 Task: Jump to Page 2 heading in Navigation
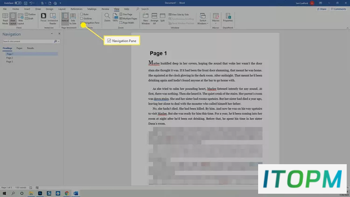pyautogui.click(x=10, y=58)
